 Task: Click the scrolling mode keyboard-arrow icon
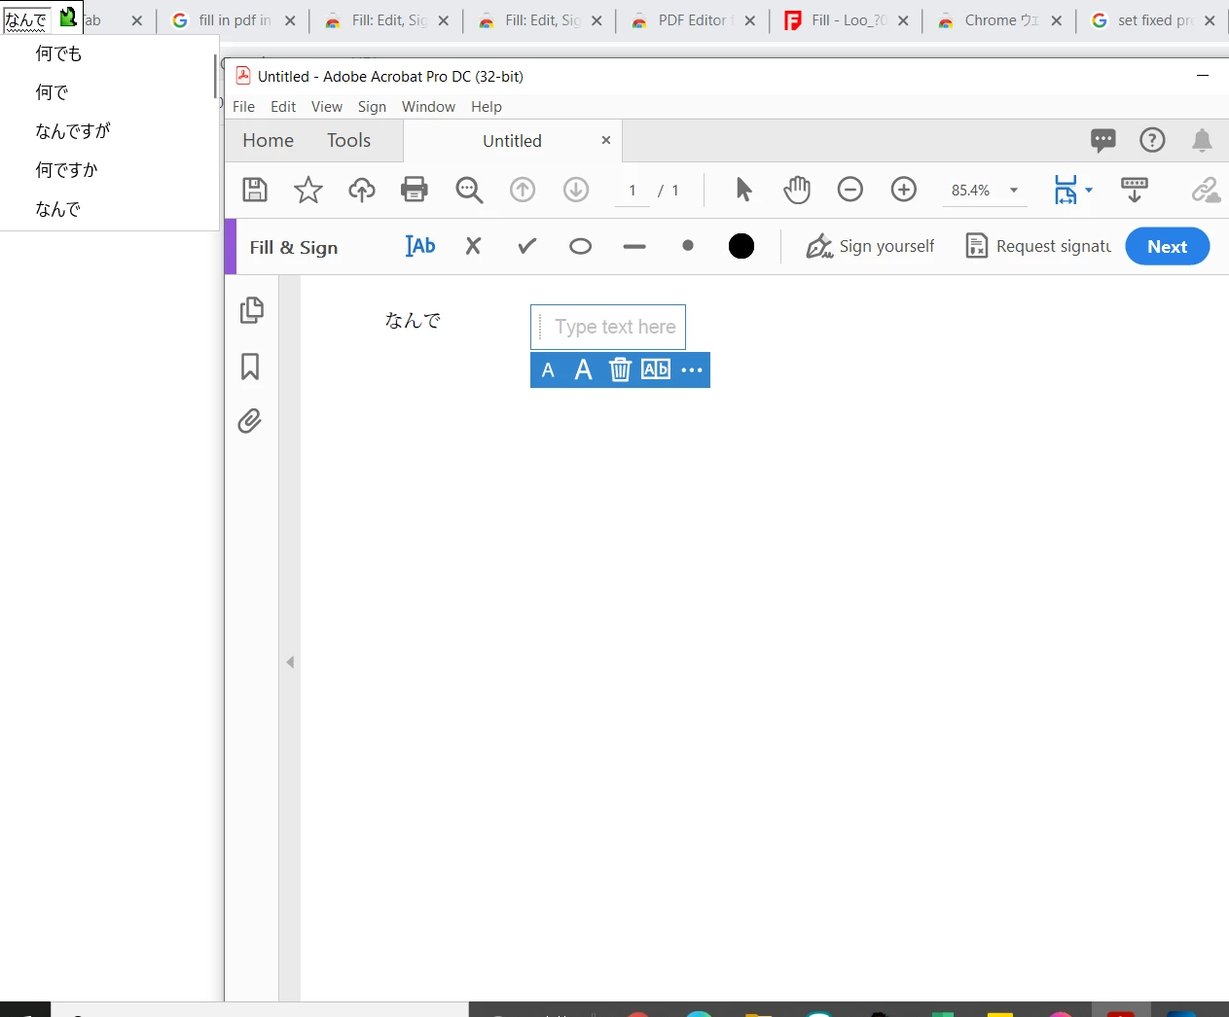[x=1135, y=190]
